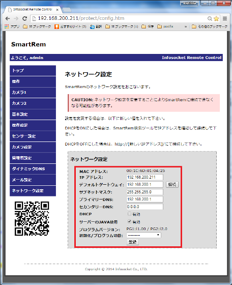Click the browser forward arrow icon
The height and width of the screenshot is (285, 232).
[x=16, y=18]
